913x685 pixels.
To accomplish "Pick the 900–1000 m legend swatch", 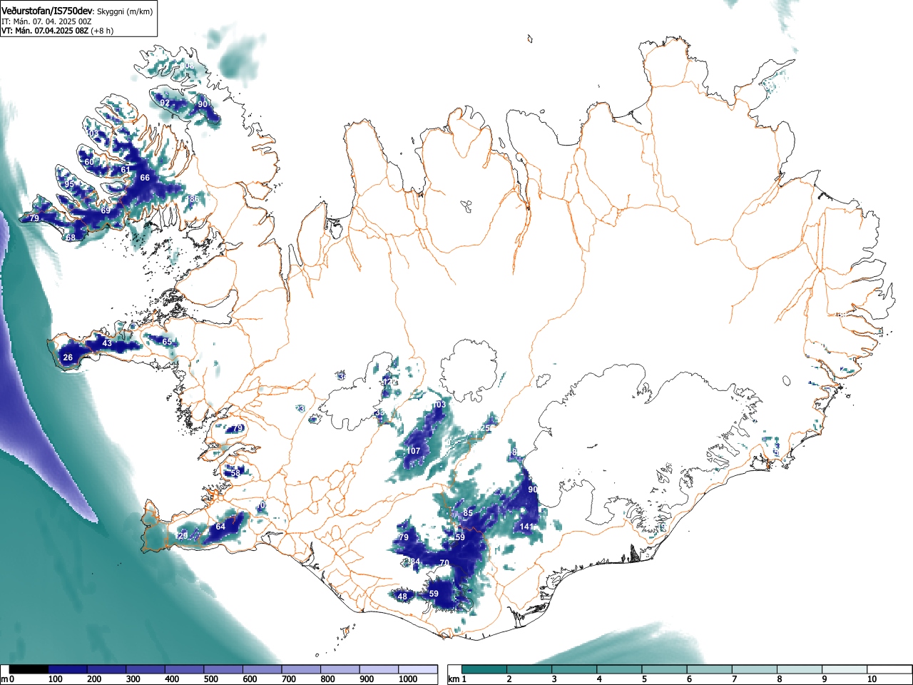I will click(379, 669).
